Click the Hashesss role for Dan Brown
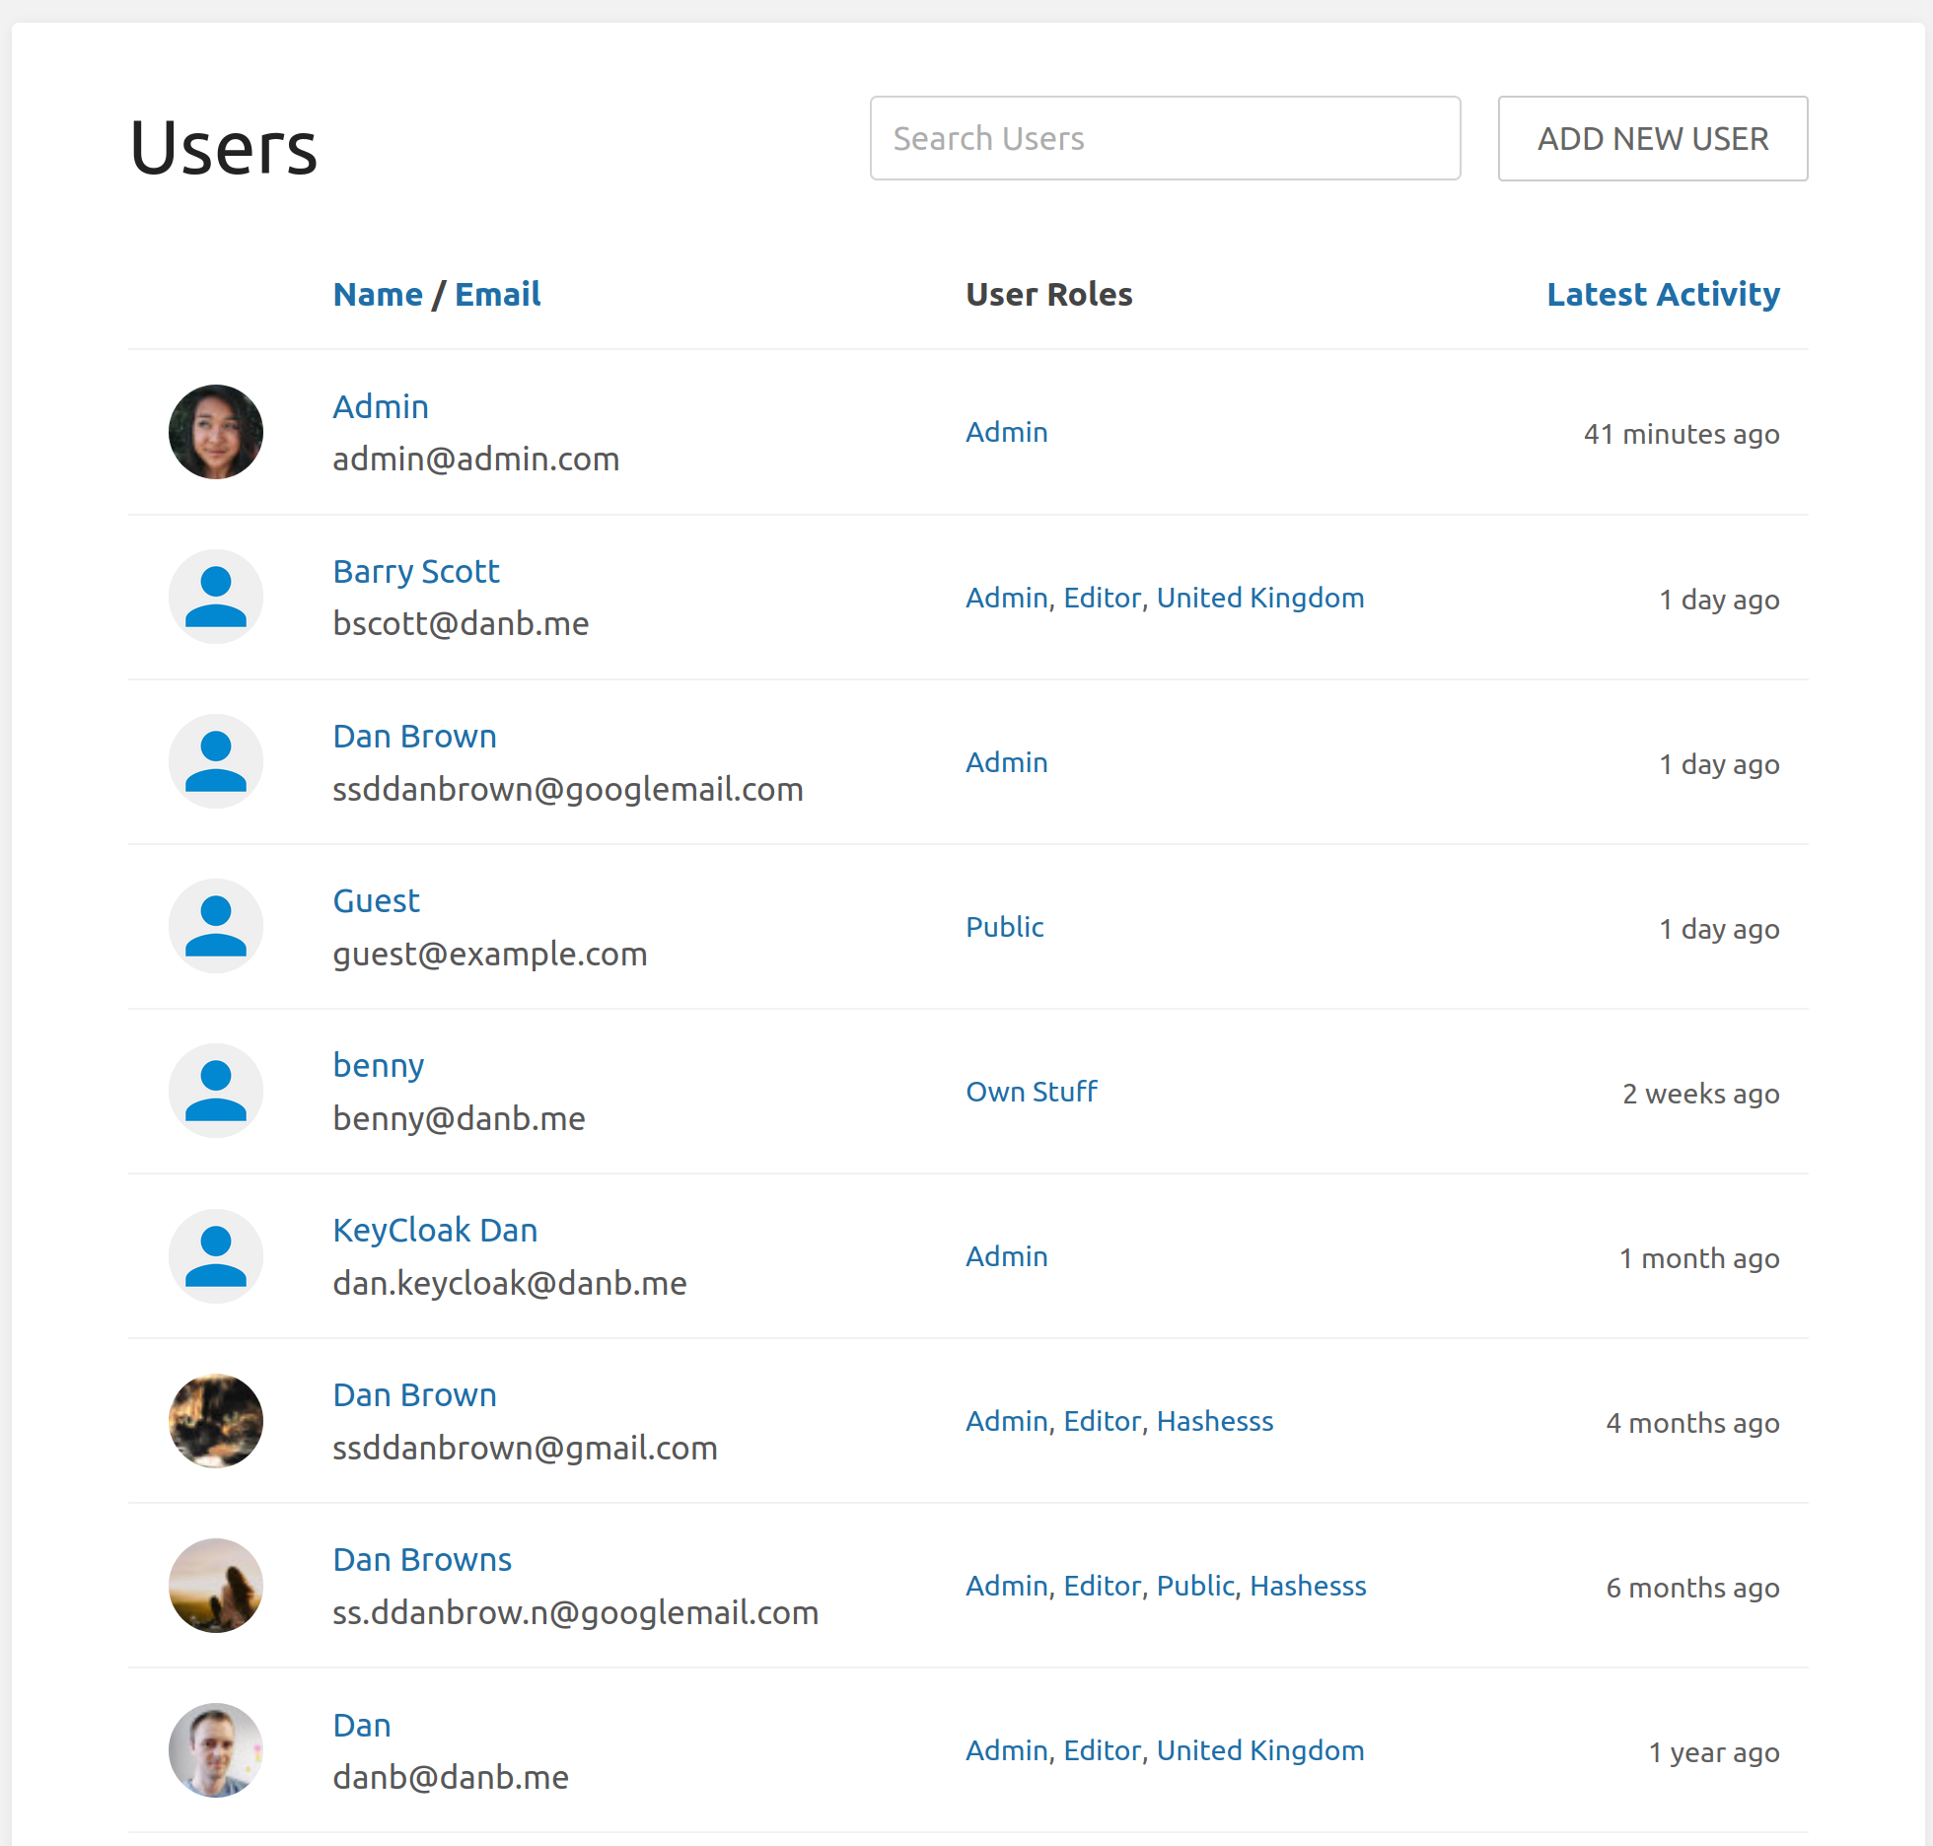 click(1214, 1421)
